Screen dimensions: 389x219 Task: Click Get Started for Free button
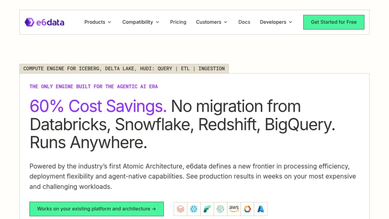[x=334, y=22]
